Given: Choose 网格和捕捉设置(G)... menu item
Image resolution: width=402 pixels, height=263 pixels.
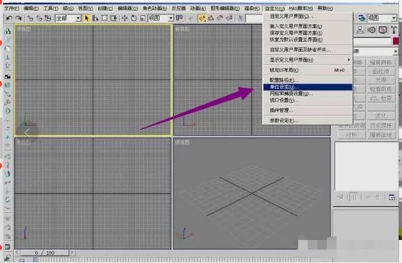Looking at the screenshot, I should point(308,93).
